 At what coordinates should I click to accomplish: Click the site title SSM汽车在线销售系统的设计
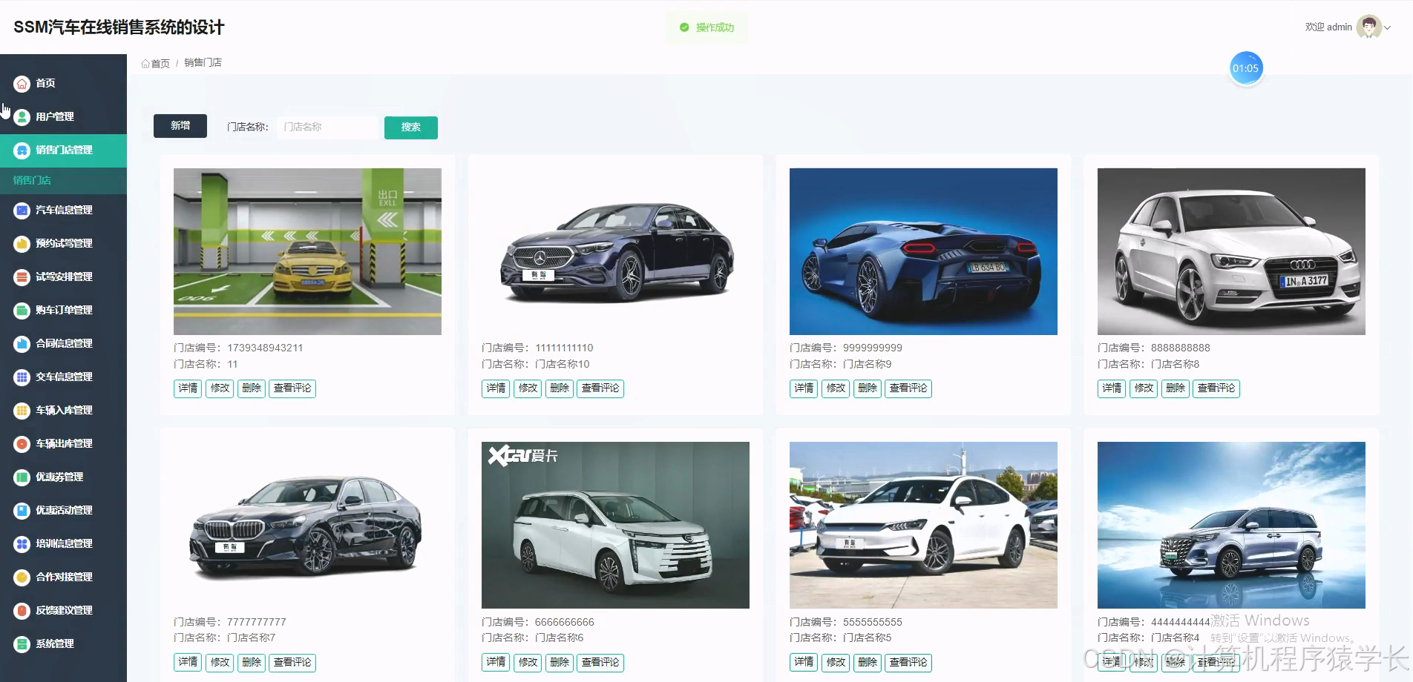click(119, 27)
